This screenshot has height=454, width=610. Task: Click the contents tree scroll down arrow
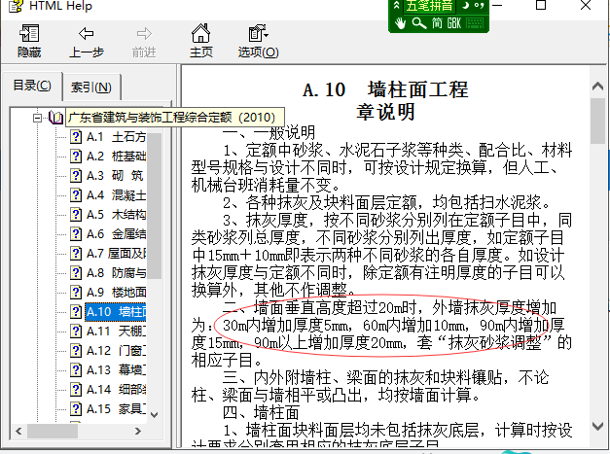pos(155,415)
